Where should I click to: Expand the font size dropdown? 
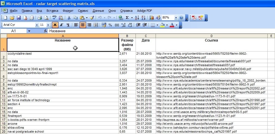click(x=50, y=25)
